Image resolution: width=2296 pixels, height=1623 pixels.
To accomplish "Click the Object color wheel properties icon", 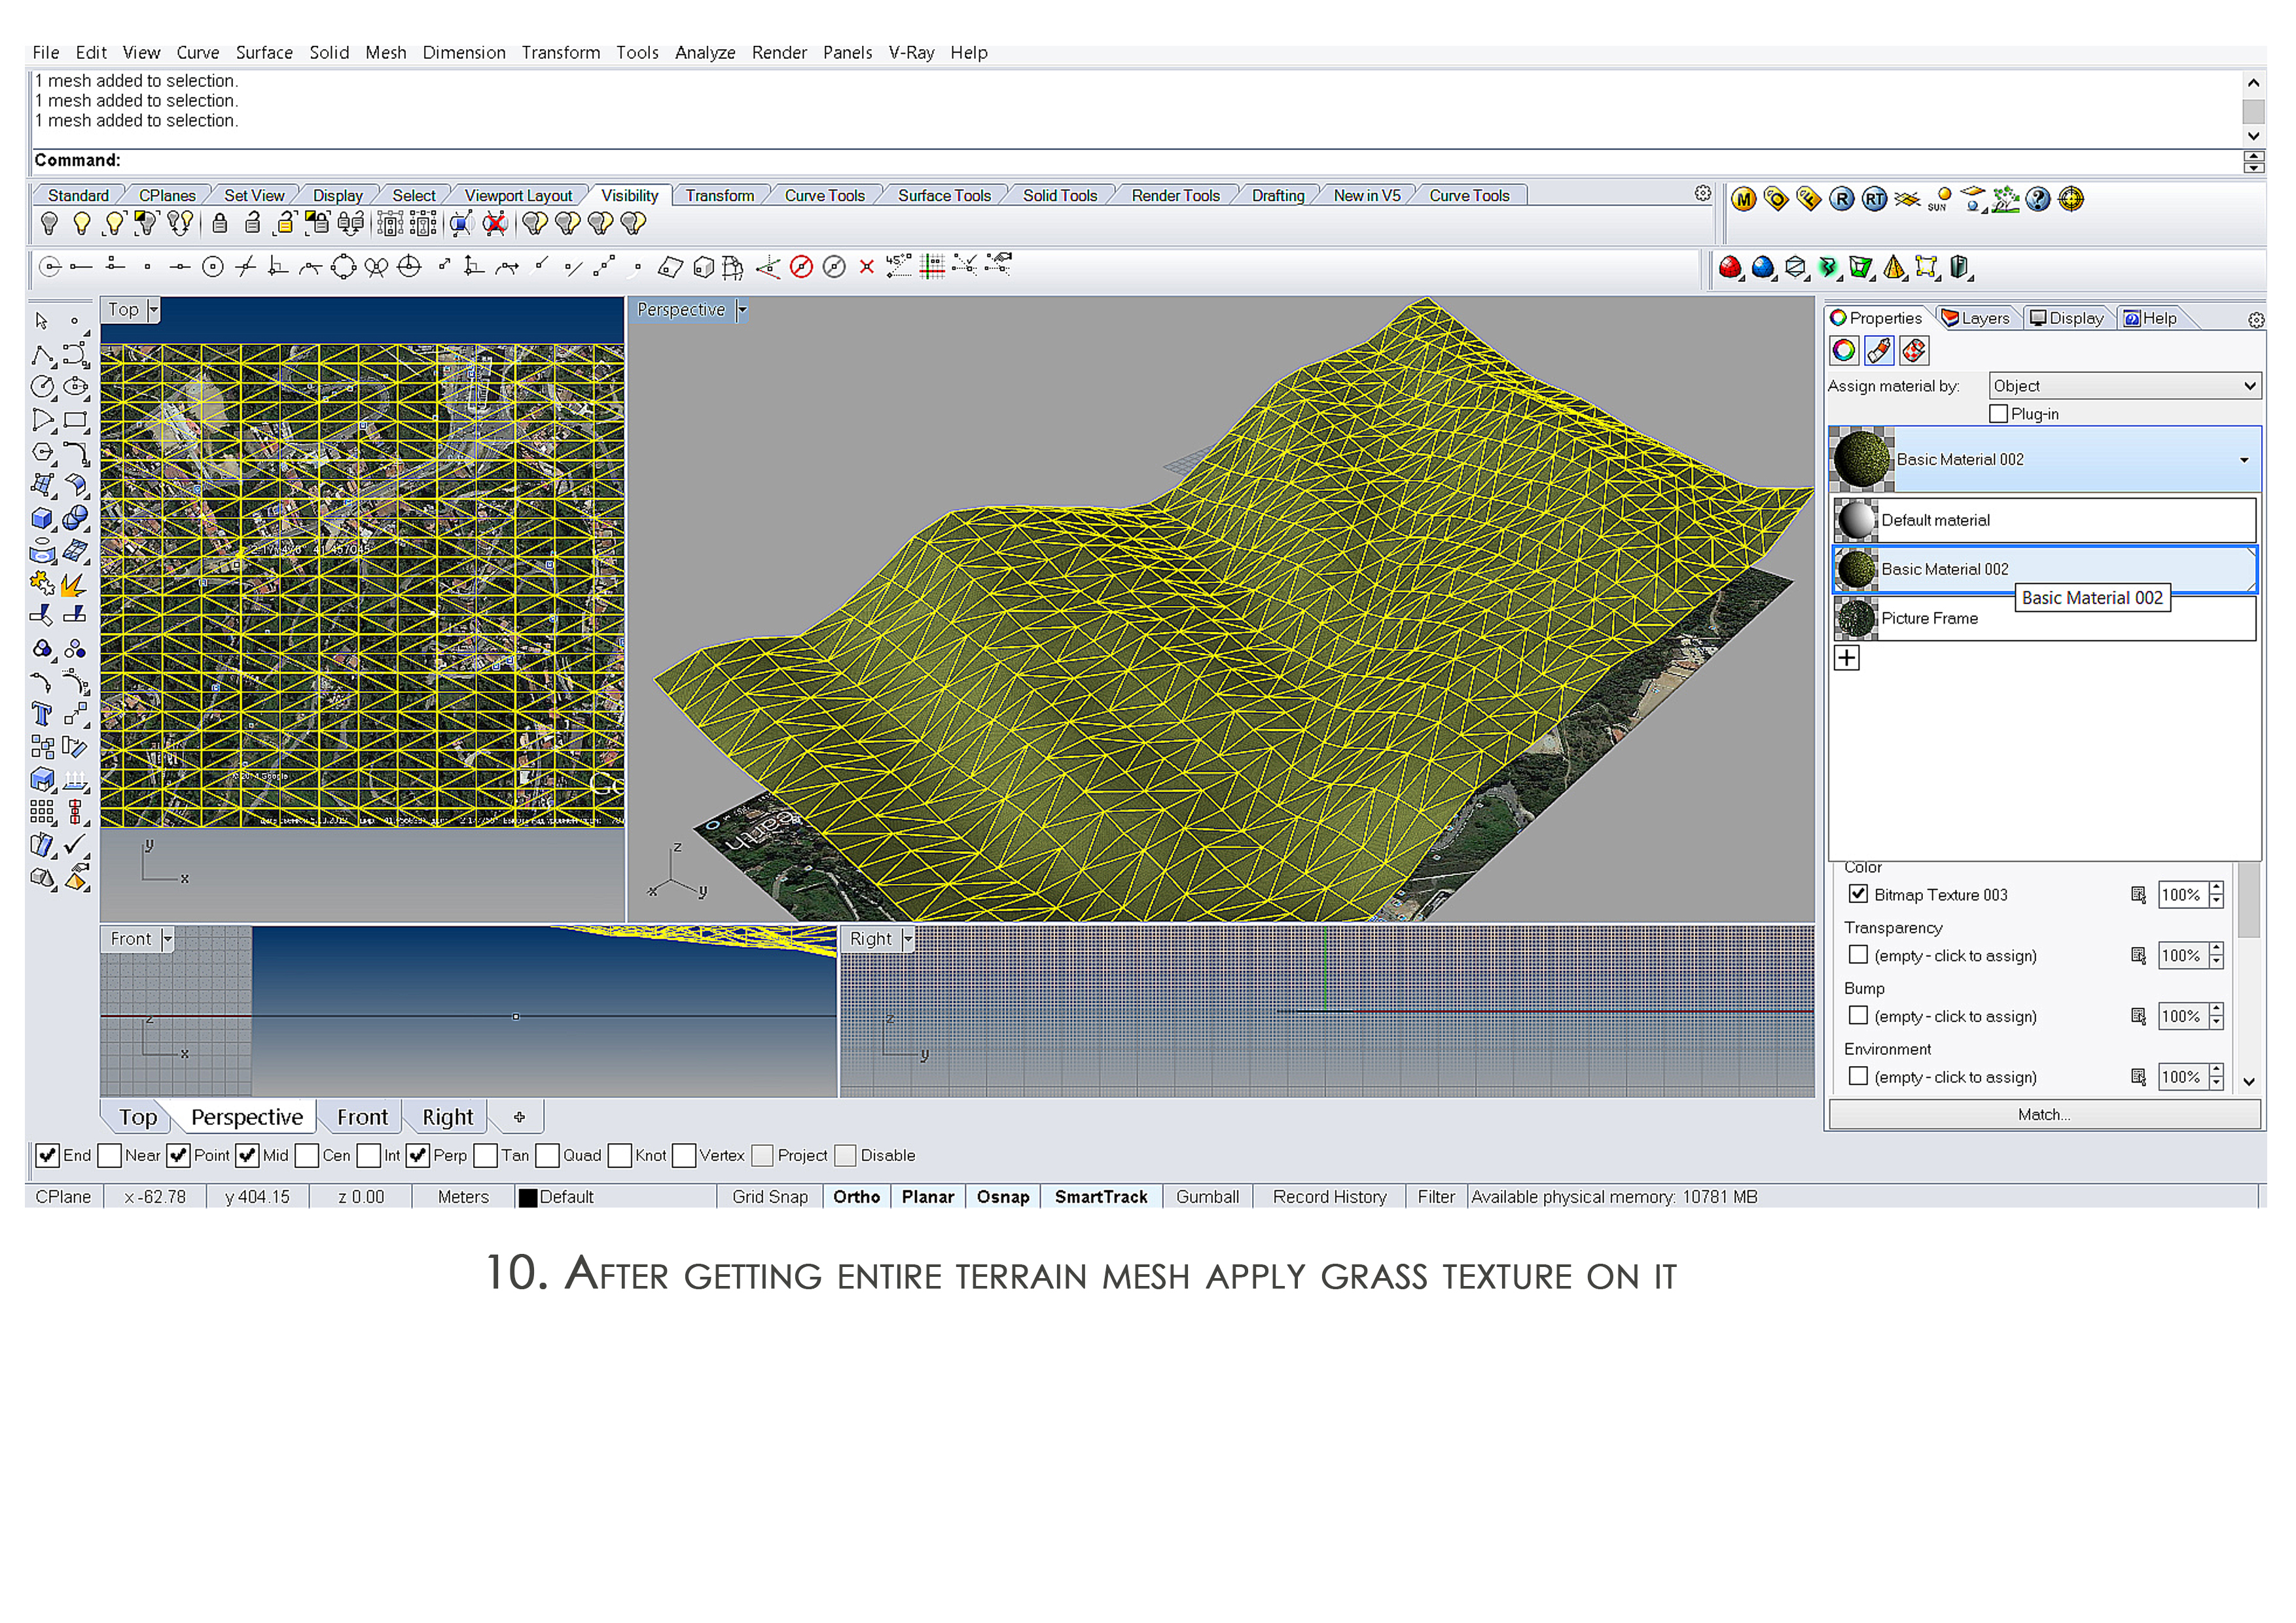I will [x=1844, y=350].
